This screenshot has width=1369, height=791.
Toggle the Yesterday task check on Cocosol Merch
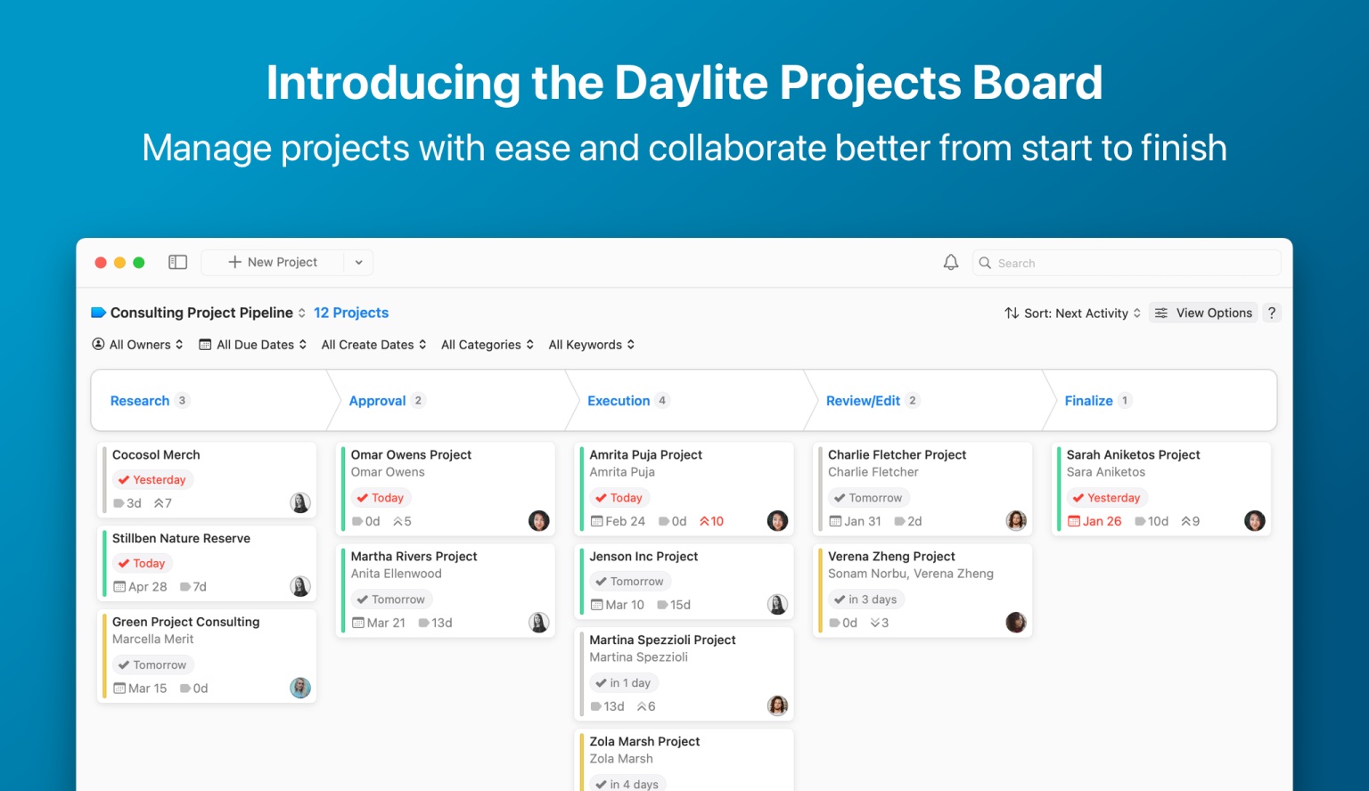[124, 480]
